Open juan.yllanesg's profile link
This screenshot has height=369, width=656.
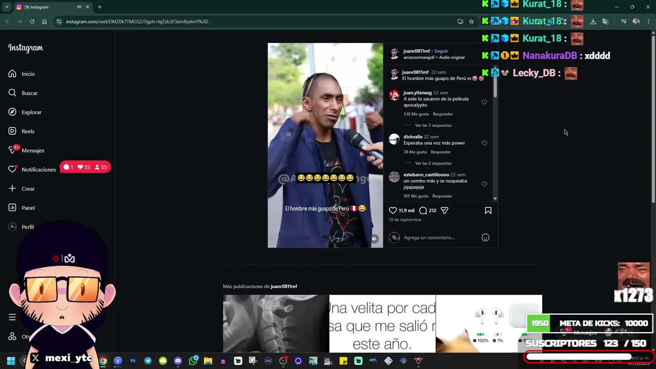417,93
